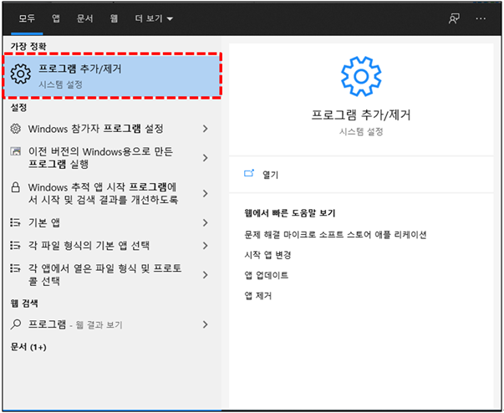This screenshot has width=504, height=413.
Task: Open the 시작 앱 변경 help link
Action: [267, 255]
